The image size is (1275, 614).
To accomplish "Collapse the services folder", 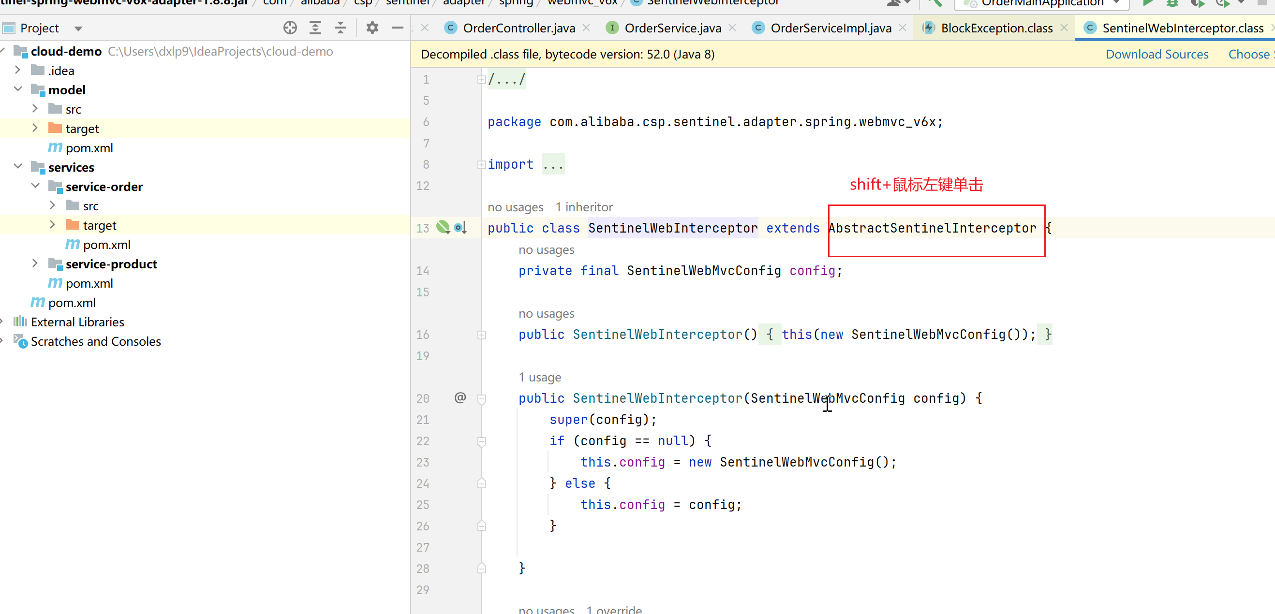I will coord(18,167).
